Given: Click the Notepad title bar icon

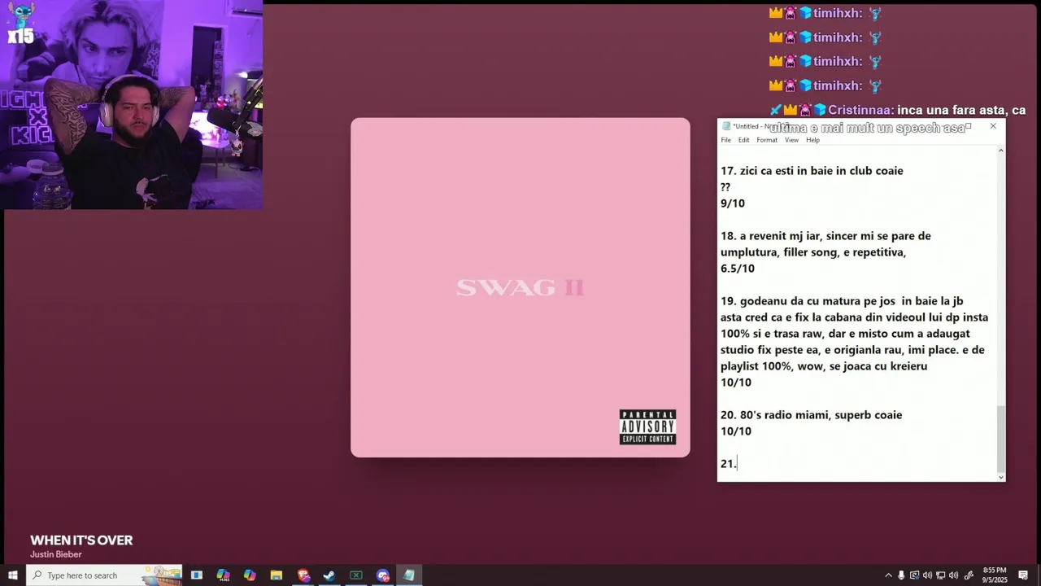Looking at the screenshot, I should 726,126.
